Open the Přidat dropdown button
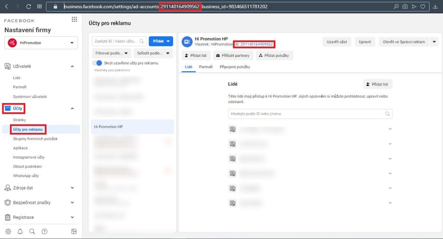 point(161,41)
